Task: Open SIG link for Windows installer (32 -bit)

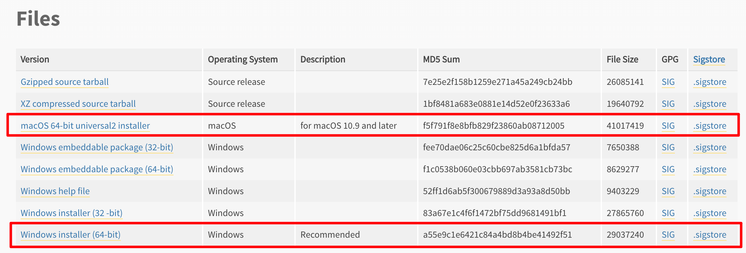Action: click(x=668, y=213)
